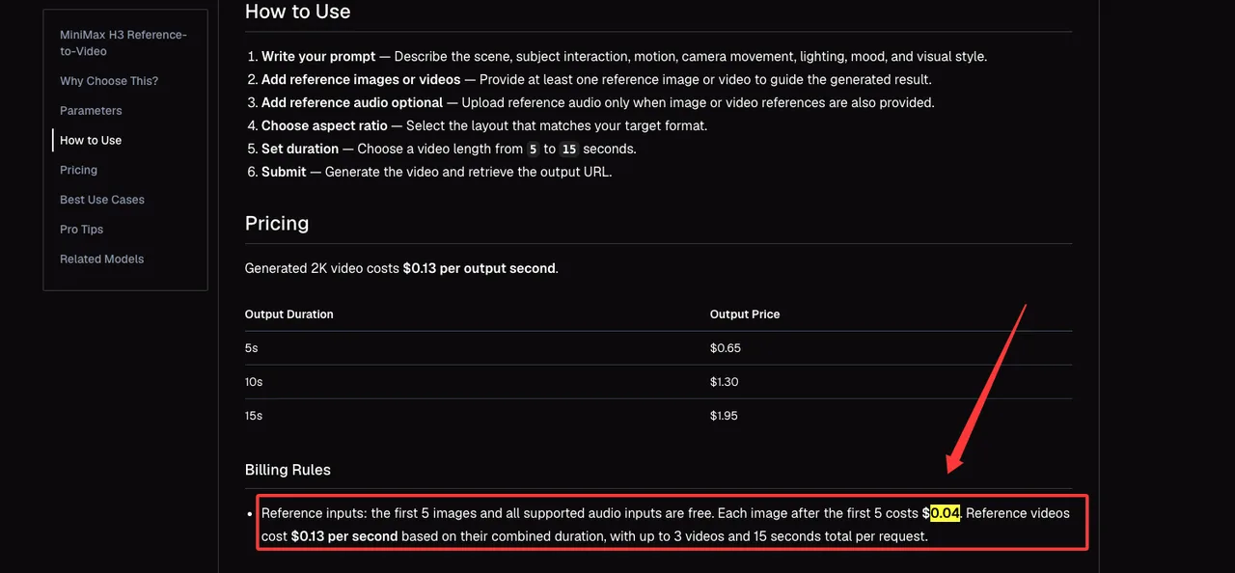Click the bold Choose aspect ratio step

click(x=324, y=126)
